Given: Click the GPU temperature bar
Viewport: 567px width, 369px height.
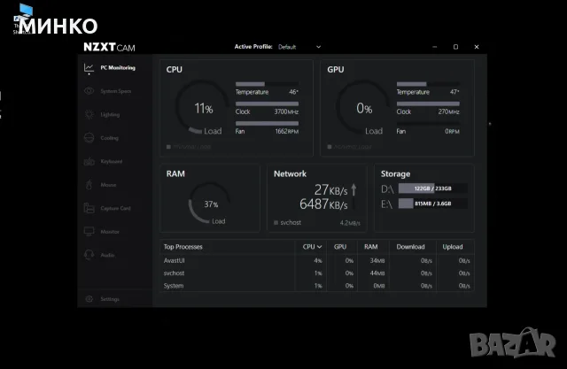Looking at the screenshot, I should coord(428,84).
